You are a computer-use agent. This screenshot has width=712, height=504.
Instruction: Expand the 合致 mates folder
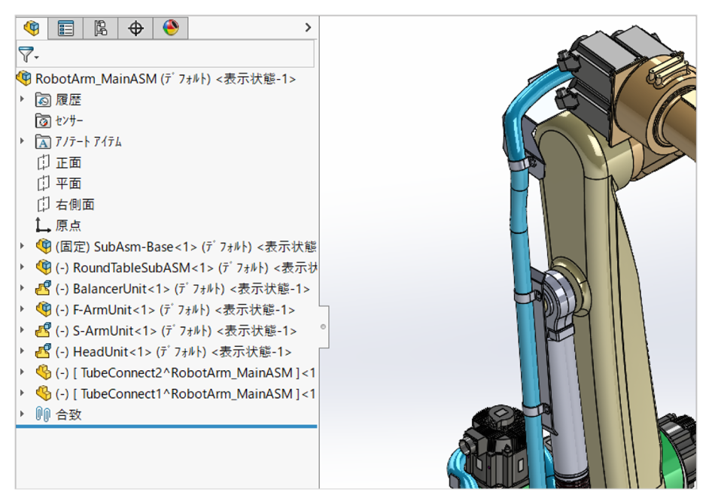tap(23, 414)
